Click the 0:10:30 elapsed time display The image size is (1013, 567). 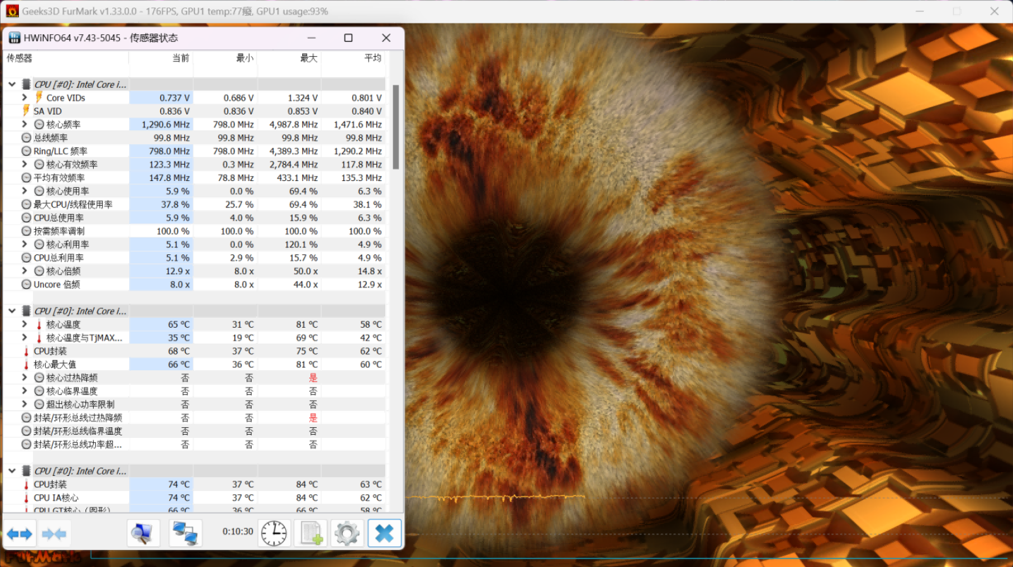(238, 532)
